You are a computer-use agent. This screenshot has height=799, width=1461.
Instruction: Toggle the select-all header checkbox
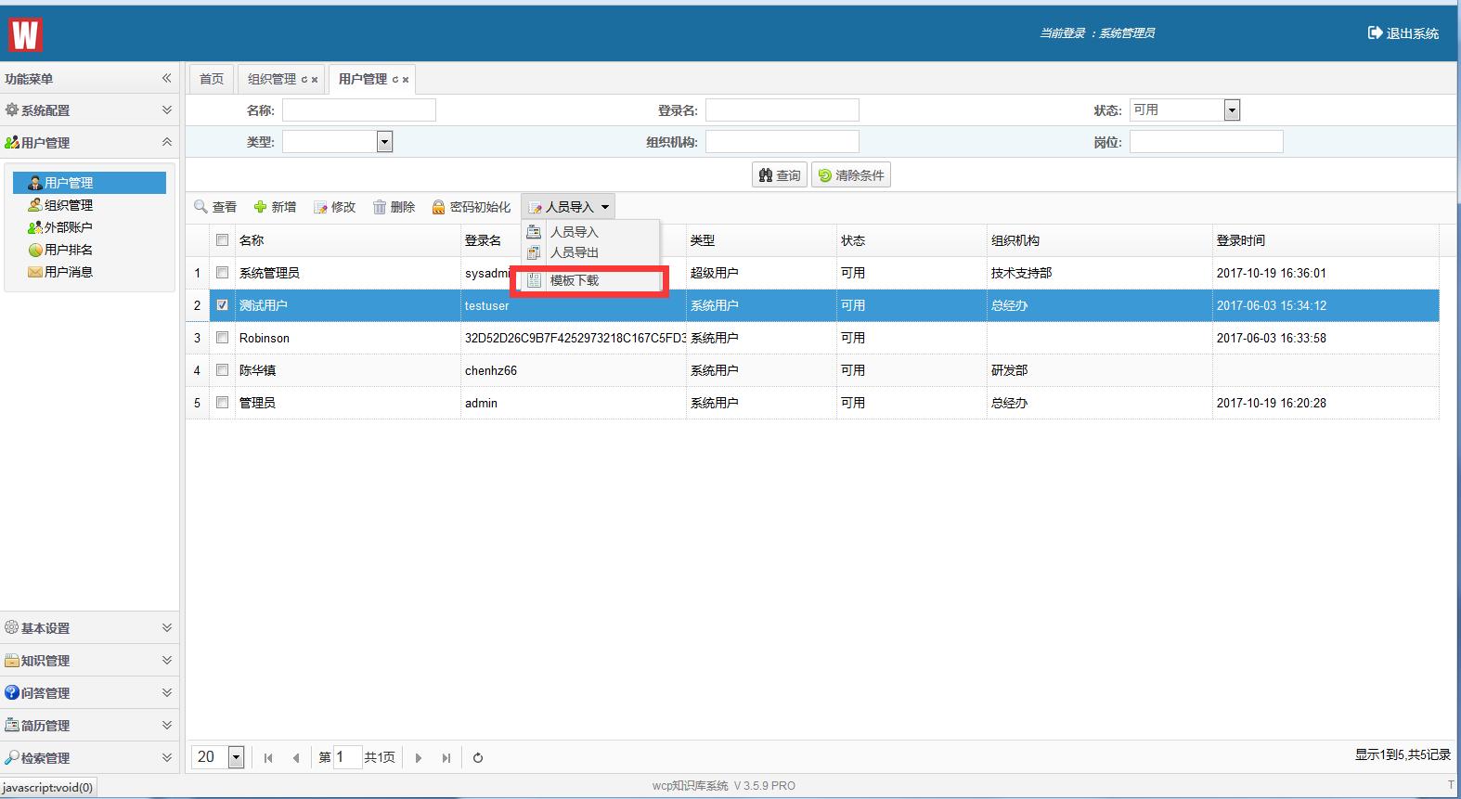click(222, 240)
